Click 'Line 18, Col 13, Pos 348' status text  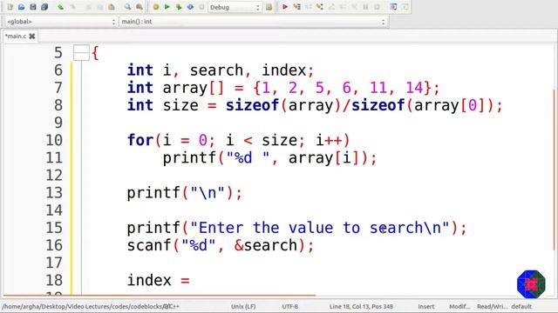tap(361, 306)
